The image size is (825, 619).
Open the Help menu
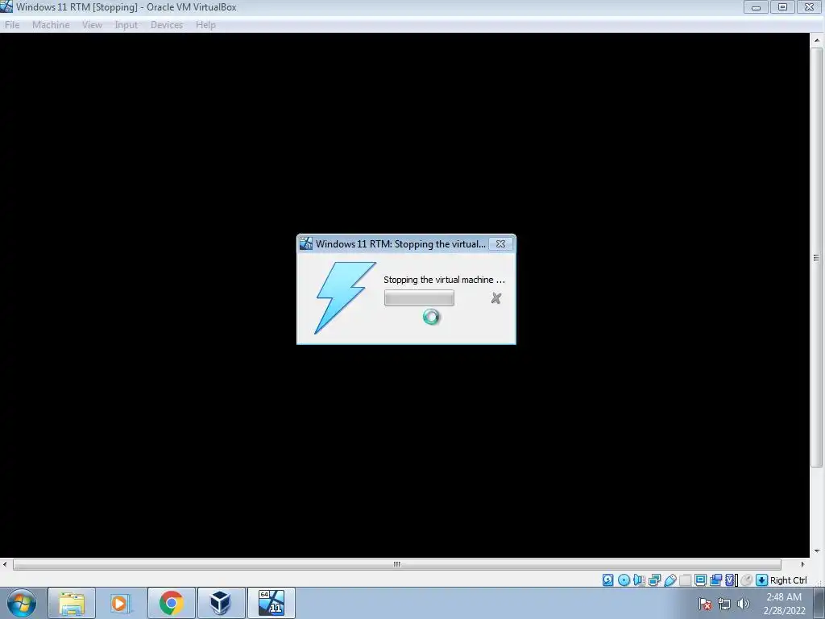coord(205,25)
